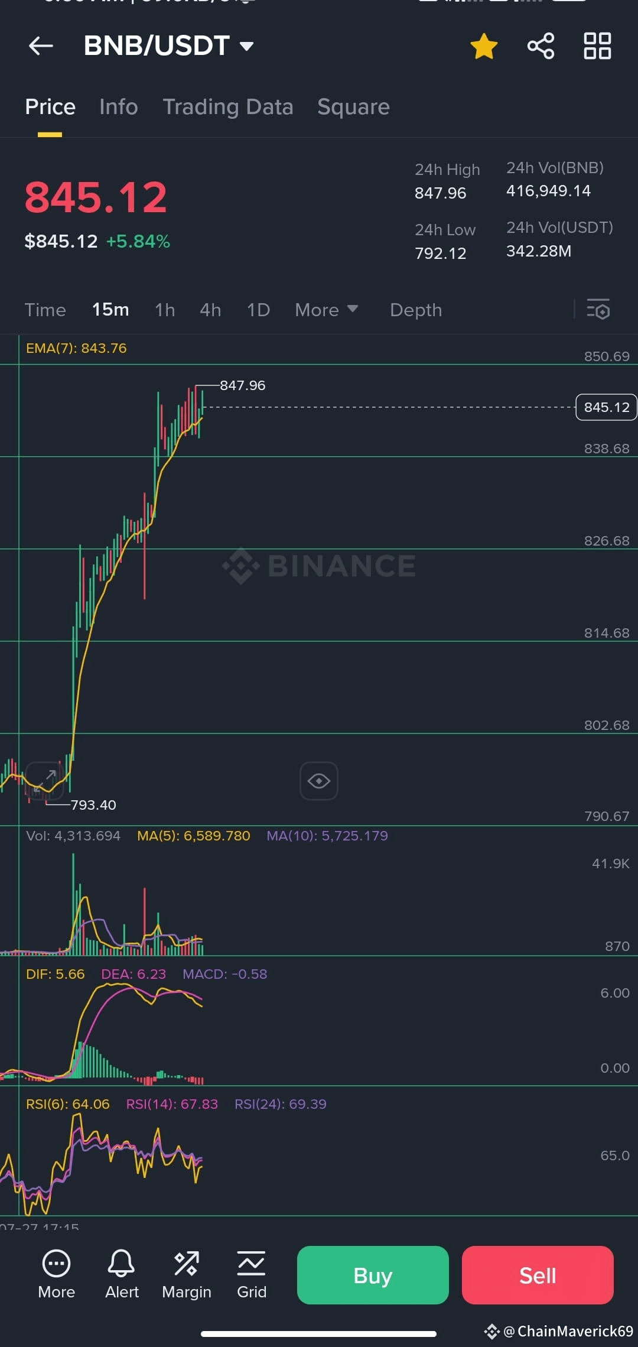Tap the green Buy button
Image resolution: width=638 pixels, height=1347 pixels.
(373, 1275)
